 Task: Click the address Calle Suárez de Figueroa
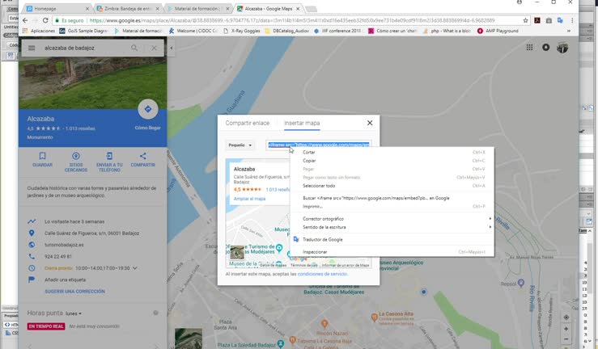click(92, 233)
